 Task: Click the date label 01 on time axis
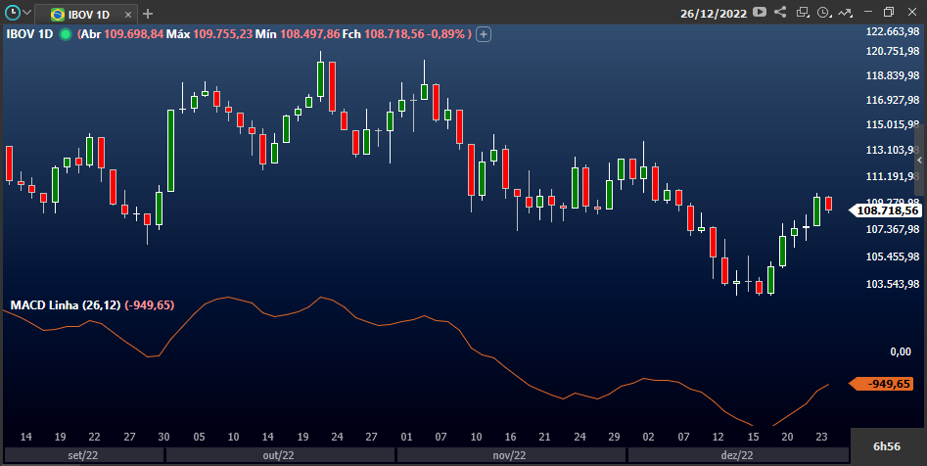(x=406, y=437)
